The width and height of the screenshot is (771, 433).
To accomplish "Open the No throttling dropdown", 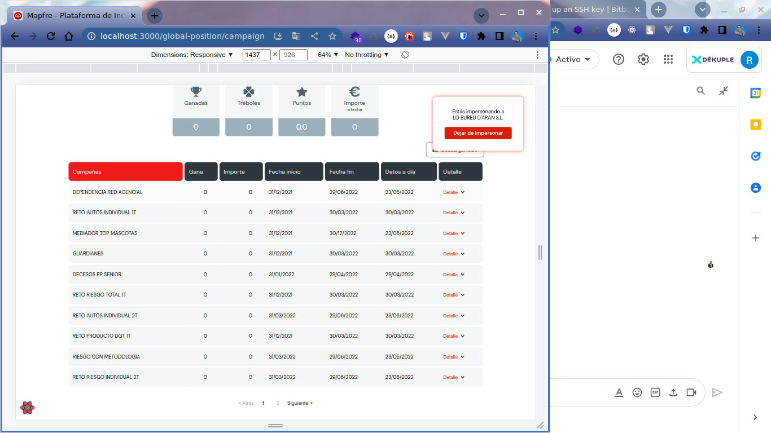I will (x=366, y=54).
